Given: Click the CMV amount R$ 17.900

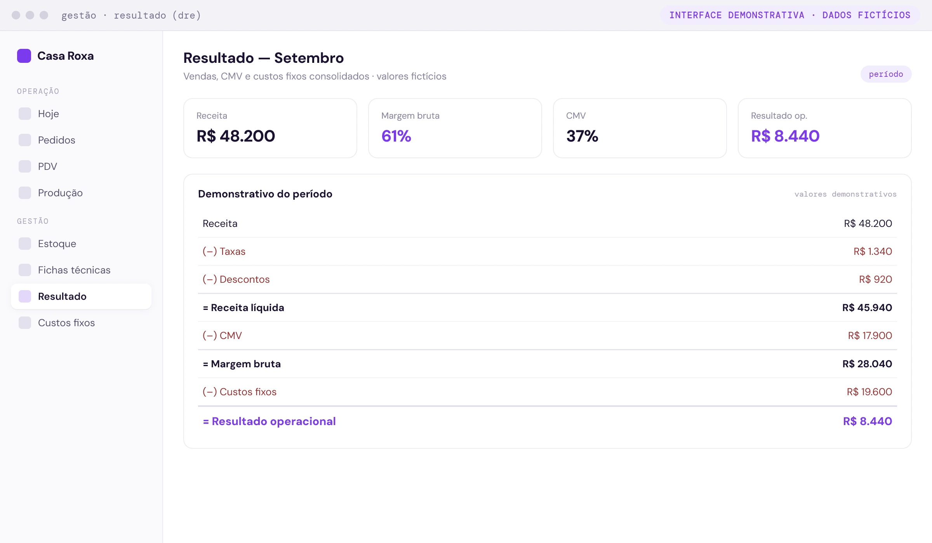Looking at the screenshot, I should click(870, 335).
